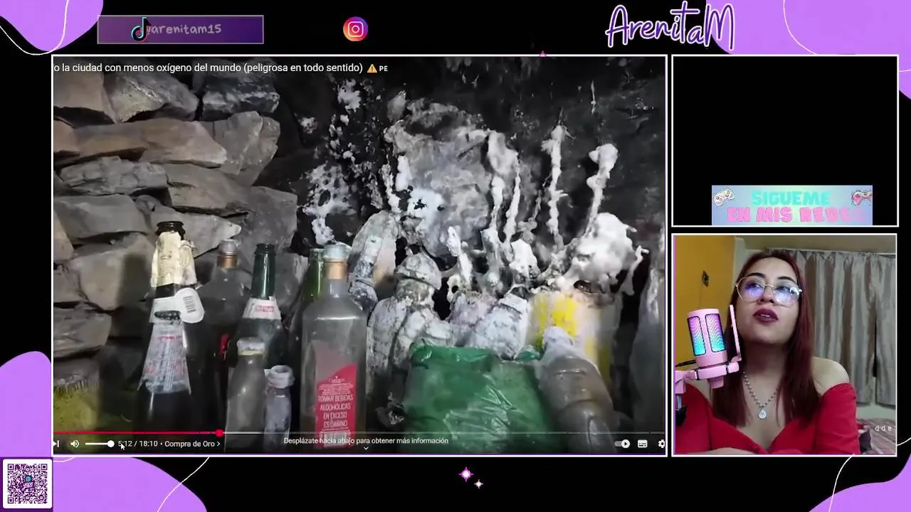Turn on subtitles with the captions icon
The width and height of the screenshot is (911, 512).
[643, 444]
